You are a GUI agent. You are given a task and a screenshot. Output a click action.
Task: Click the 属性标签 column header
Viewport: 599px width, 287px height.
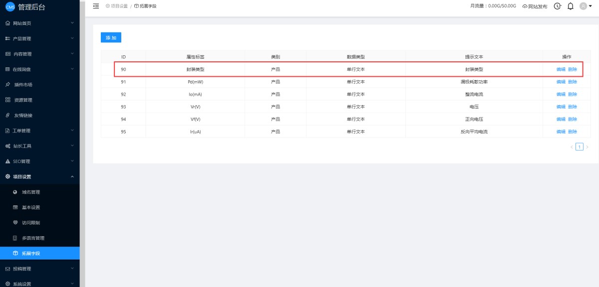(196, 57)
